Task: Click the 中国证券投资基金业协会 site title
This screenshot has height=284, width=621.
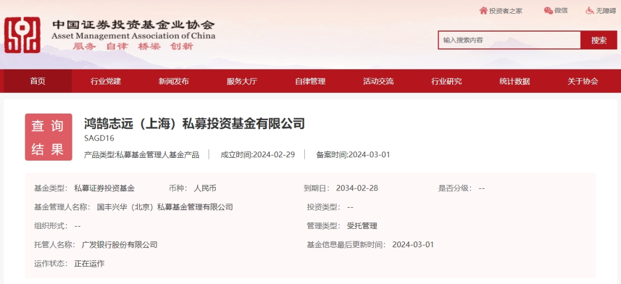Action: click(x=133, y=25)
